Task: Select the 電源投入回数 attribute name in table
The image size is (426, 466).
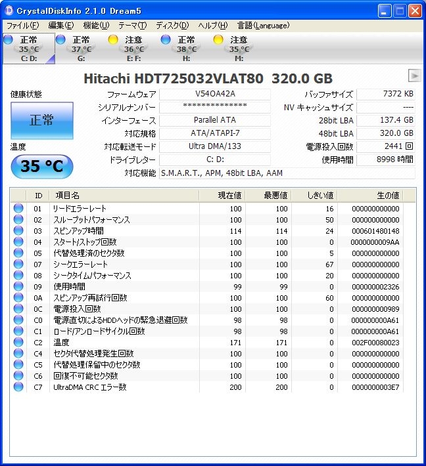Action: click(77, 308)
